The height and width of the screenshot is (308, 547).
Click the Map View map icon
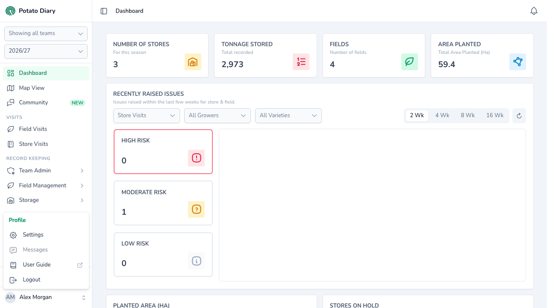(11, 88)
